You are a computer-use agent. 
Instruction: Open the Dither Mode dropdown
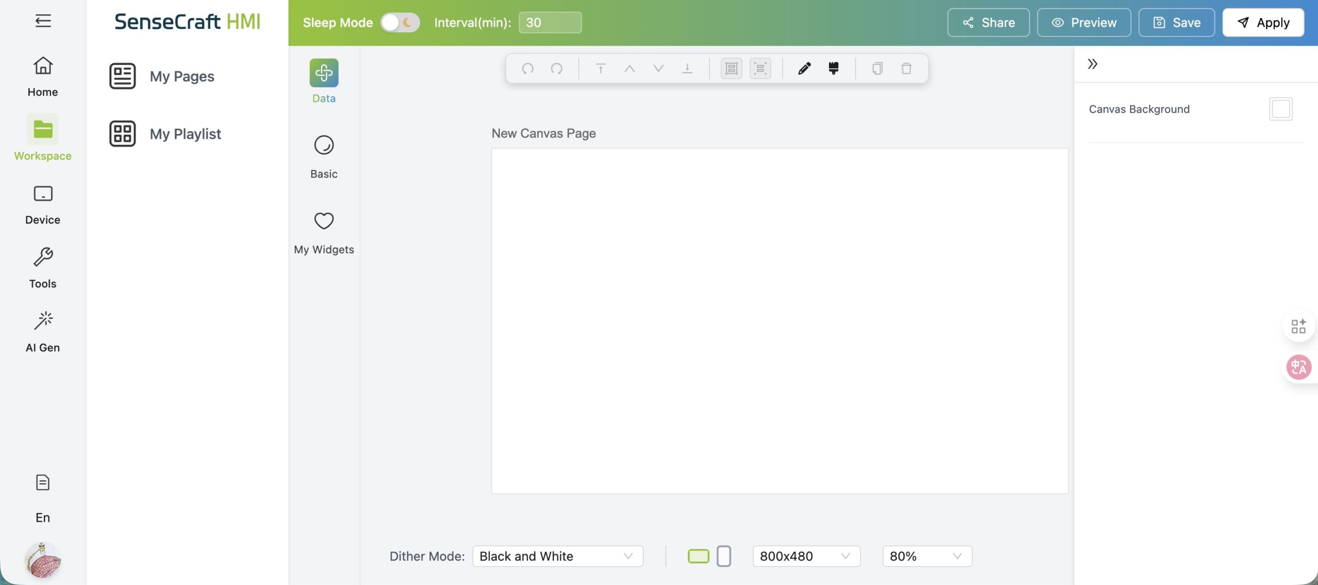coord(558,556)
